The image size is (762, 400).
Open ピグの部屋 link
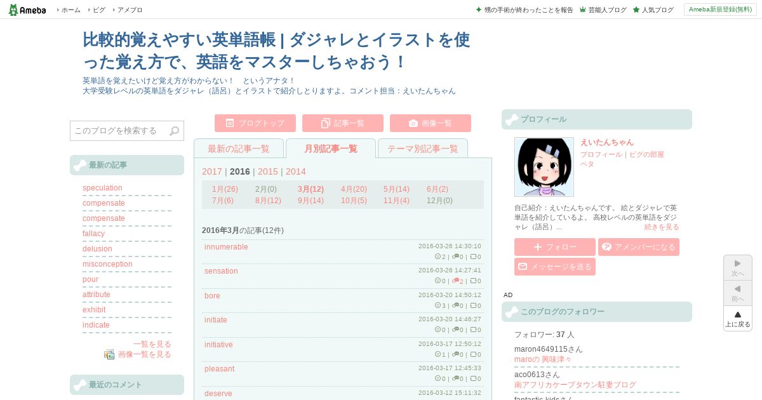(x=646, y=154)
